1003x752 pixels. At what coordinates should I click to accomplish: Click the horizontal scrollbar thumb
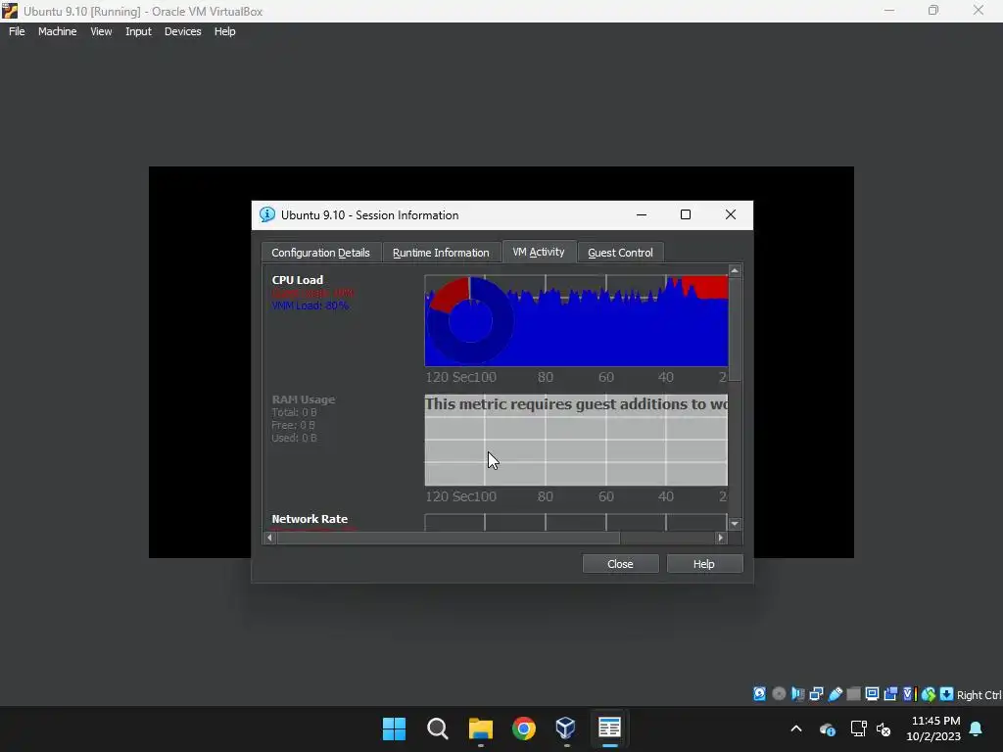(449, 538)
